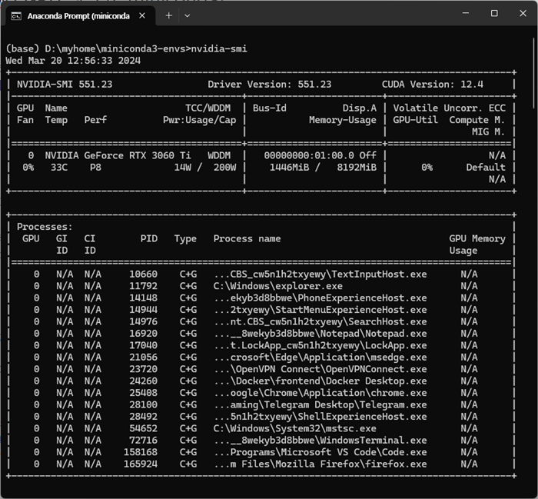Click 'Driver Version: 551.23' text
The width and height of the screenshot is (538, 499).
270,85
